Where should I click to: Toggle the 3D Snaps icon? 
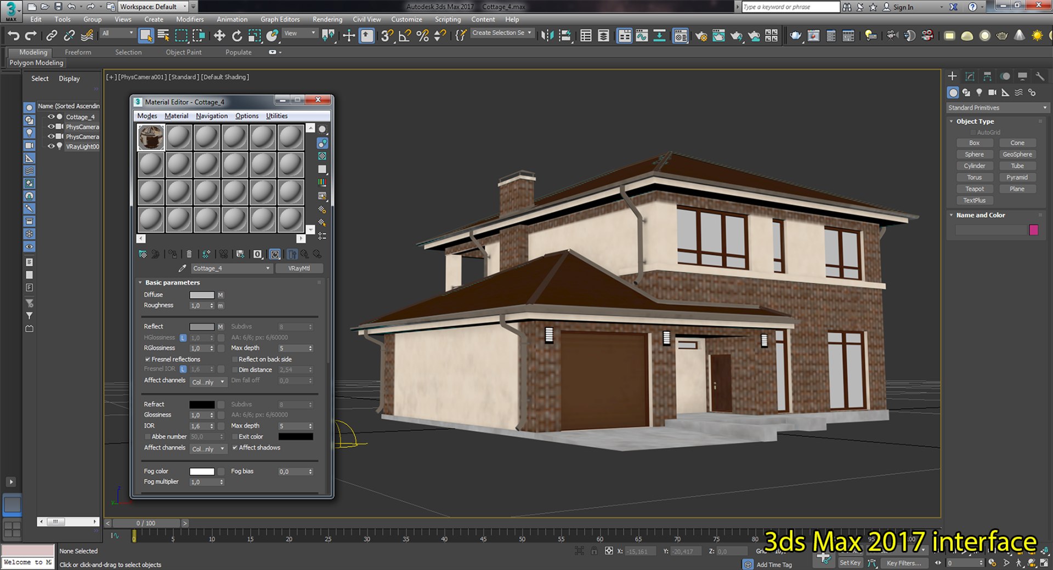[387, 36]
